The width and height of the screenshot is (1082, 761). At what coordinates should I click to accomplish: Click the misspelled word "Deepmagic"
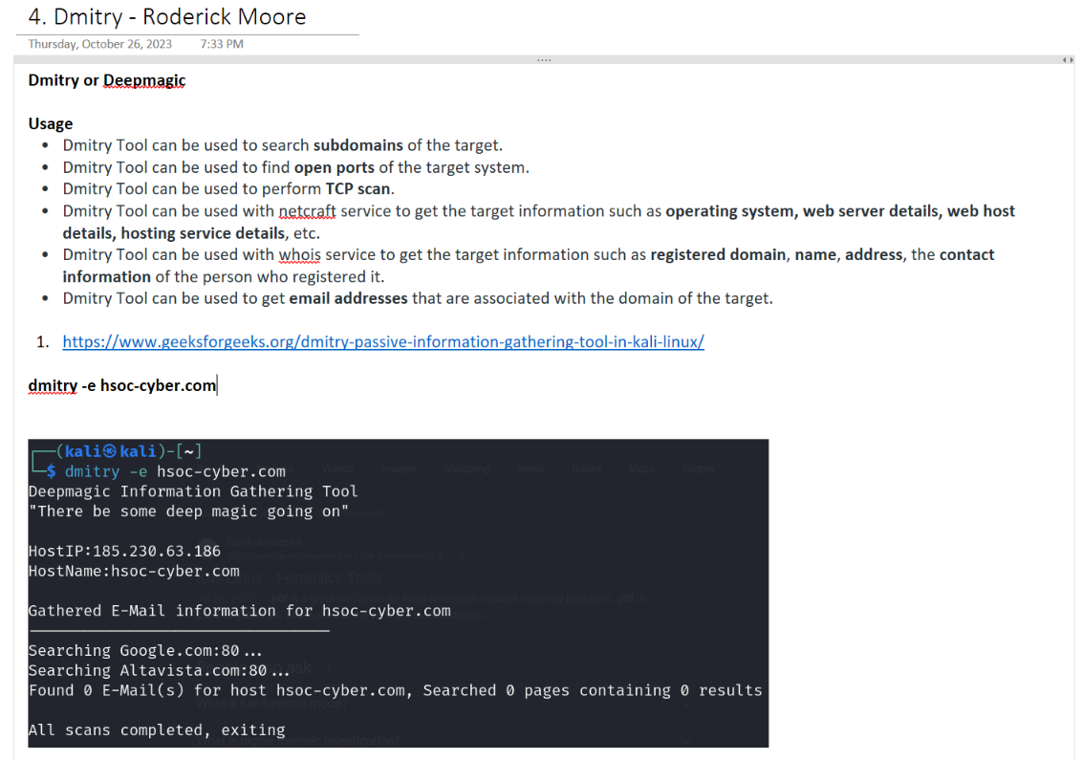(144, 80)
